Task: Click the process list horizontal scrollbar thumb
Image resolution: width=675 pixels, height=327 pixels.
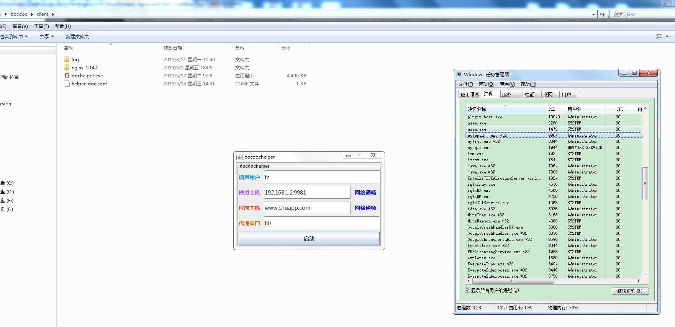Action: pos(513,281)
